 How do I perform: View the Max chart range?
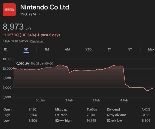pyautogui.click(x=151, y=49)
